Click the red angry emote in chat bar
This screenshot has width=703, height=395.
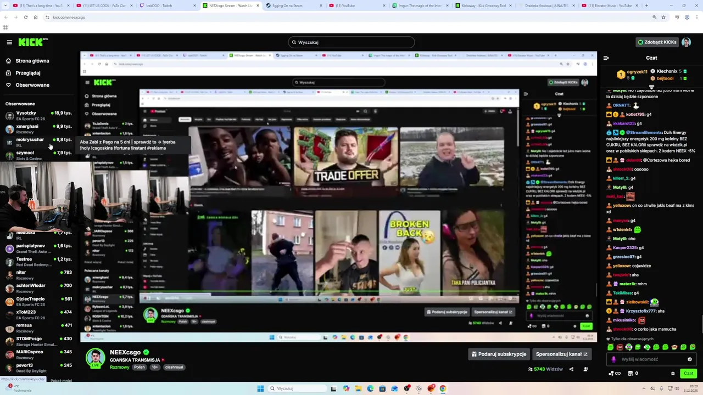[x=620, y=347]
